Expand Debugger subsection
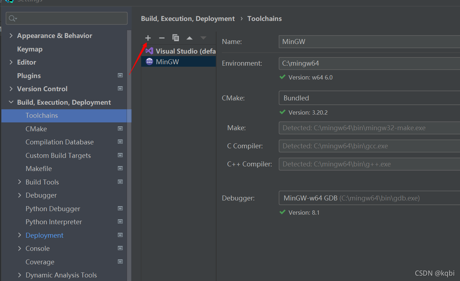This screenshot has height=281, width=460. (x=20, y=195)
